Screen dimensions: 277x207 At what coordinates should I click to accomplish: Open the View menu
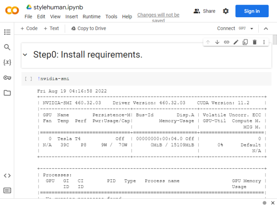click(55, 17)
